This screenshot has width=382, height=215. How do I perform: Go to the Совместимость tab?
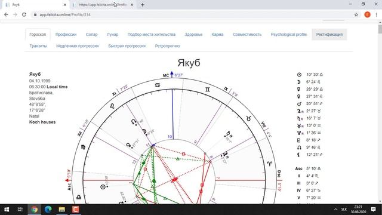tap(247, 35)
